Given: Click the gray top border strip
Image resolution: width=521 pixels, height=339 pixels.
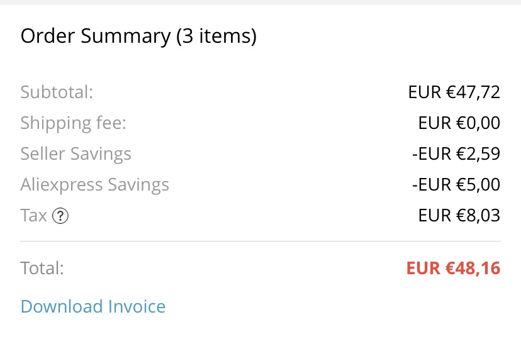Looking at the screenshot, I should (260, 3).
